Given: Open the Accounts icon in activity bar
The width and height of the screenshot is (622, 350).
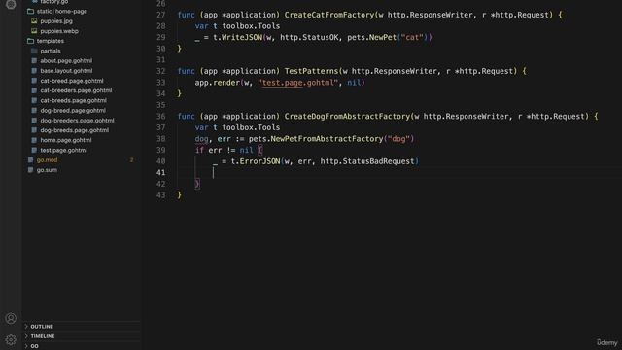Looking at the screenshot, I should pos(11,318).
